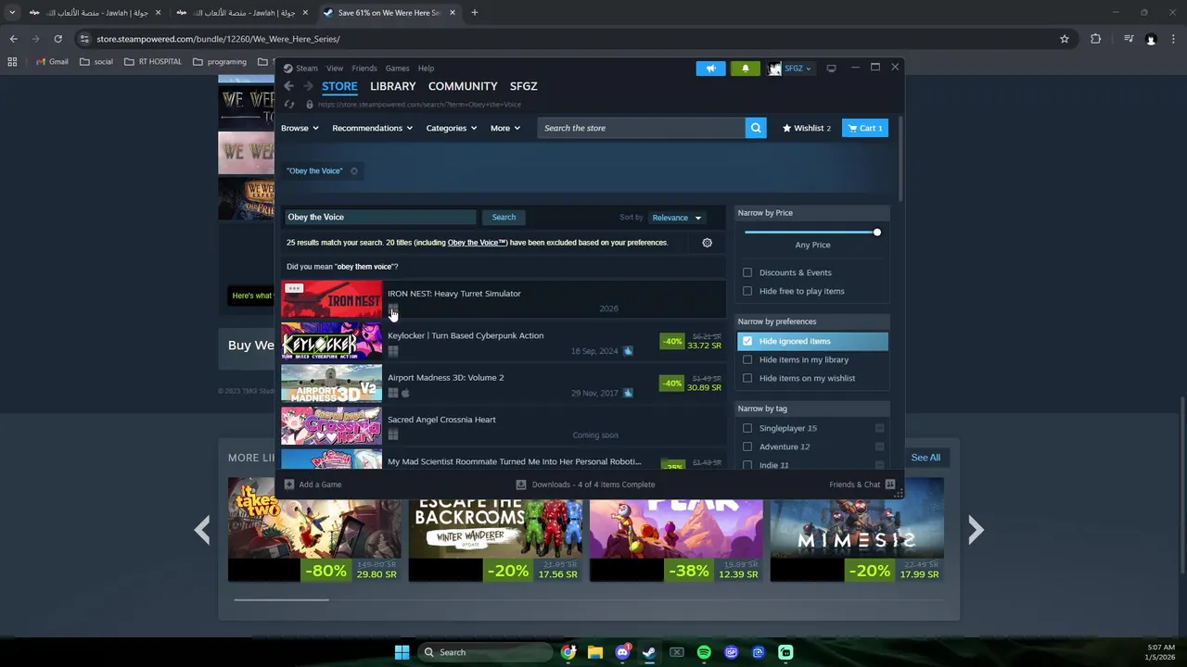Open the SFGZ account dropdown
This screenshot has width=1187, height=667.
790,68
